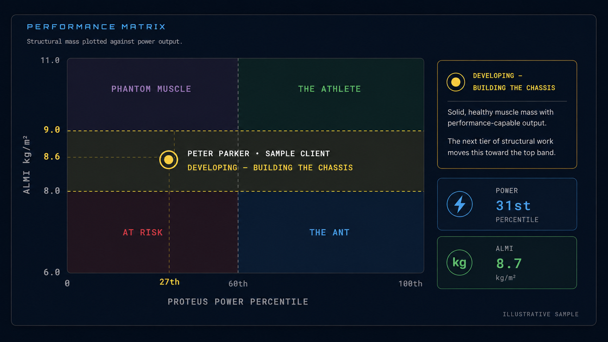
Task: Open the ALMI 8.7 value card
Action: [507, 263]
